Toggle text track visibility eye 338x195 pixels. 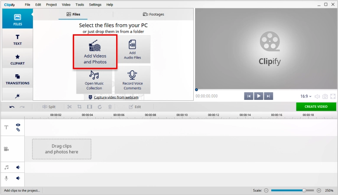tap(18, 125)
